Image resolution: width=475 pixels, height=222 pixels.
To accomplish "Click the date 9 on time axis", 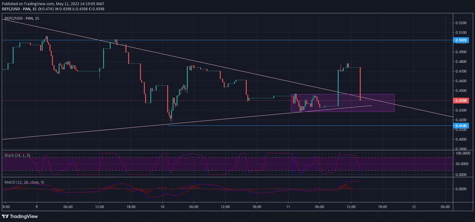I will 37,207.
